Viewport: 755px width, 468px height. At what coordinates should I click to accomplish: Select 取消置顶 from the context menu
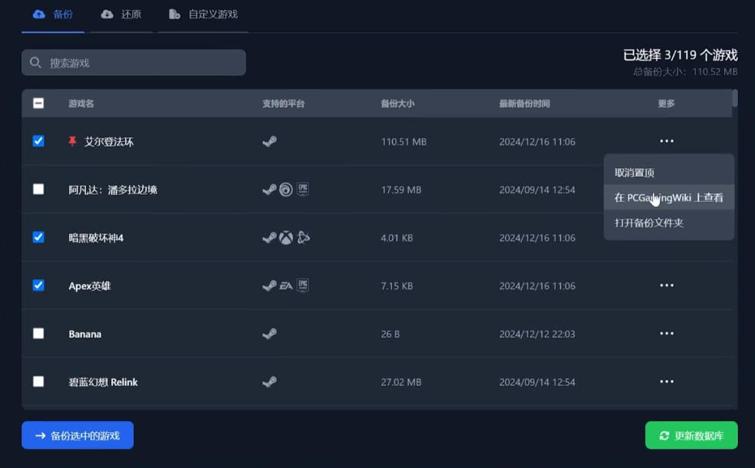click(669, 173)
